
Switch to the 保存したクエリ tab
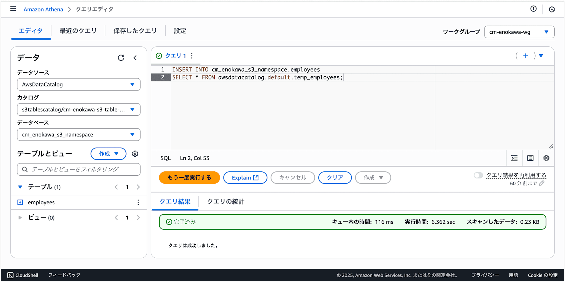tap(135, 31)
